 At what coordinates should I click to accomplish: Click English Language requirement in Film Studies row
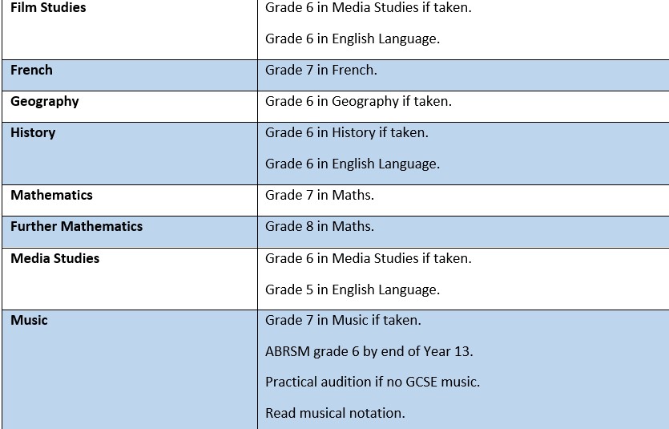(352, 39)
